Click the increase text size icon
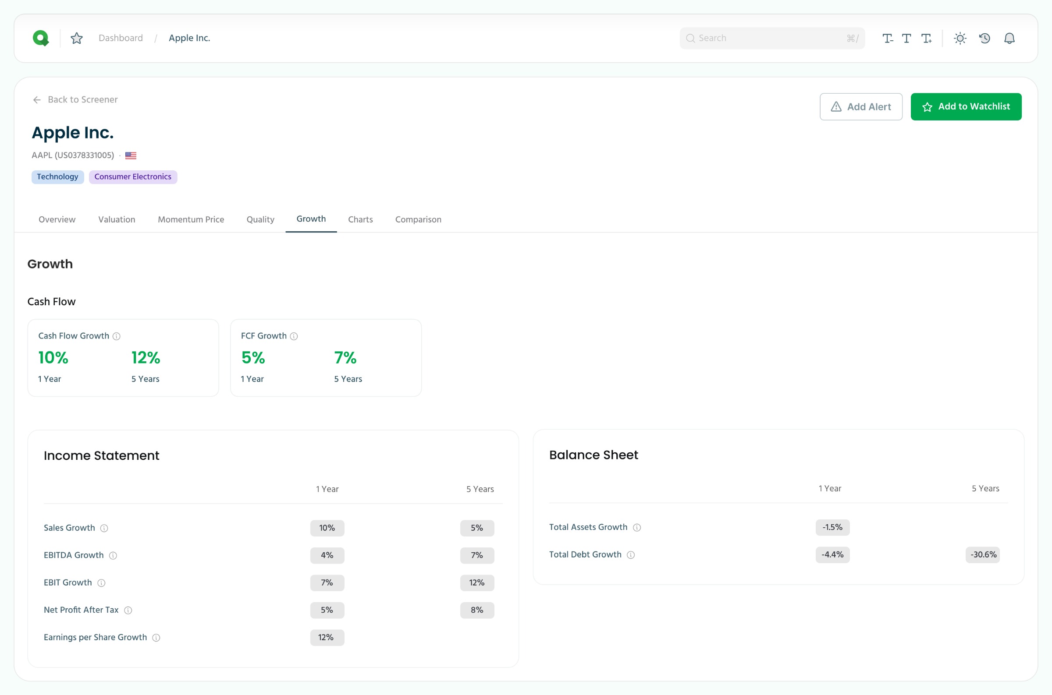The width and height of the screenshot is (1052, 695). (x=927, y=39)
